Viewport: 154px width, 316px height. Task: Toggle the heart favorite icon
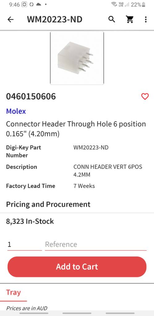(x=145, y=97)
